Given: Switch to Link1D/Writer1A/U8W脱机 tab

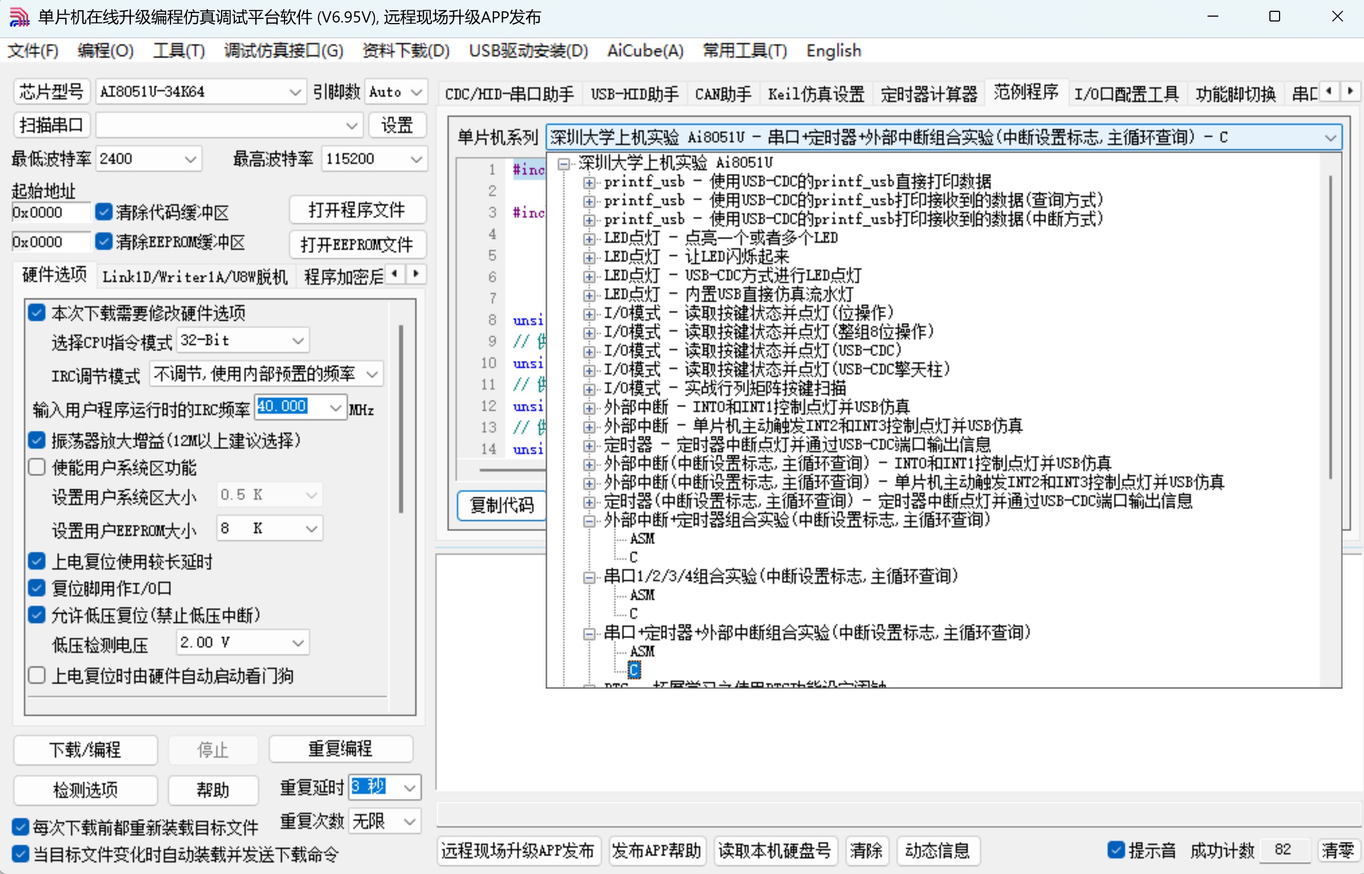Looking at the screenshot, I should point(195,277).
